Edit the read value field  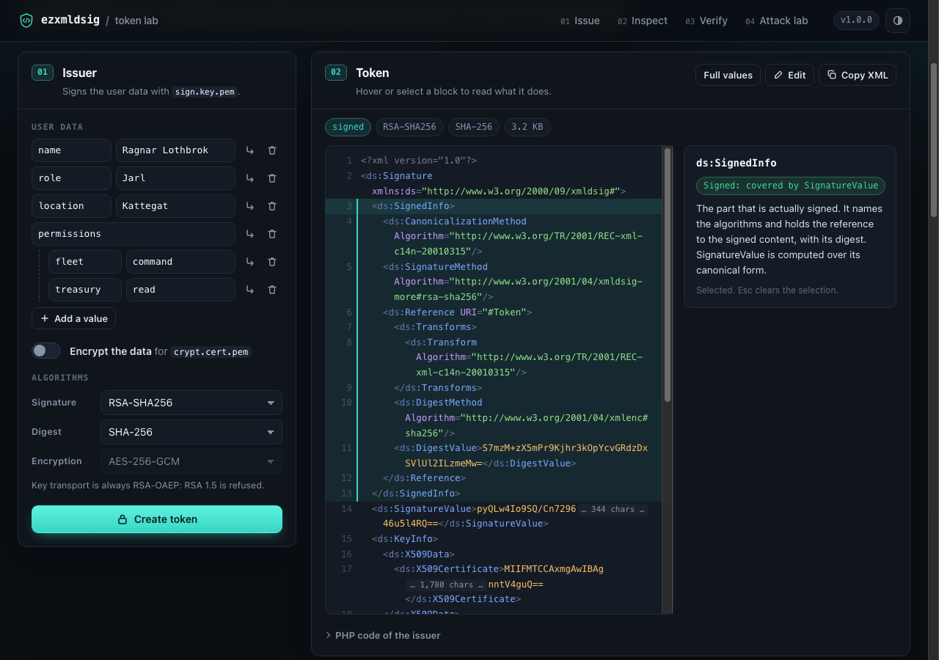pyautogui.click(x=180, y=290)
